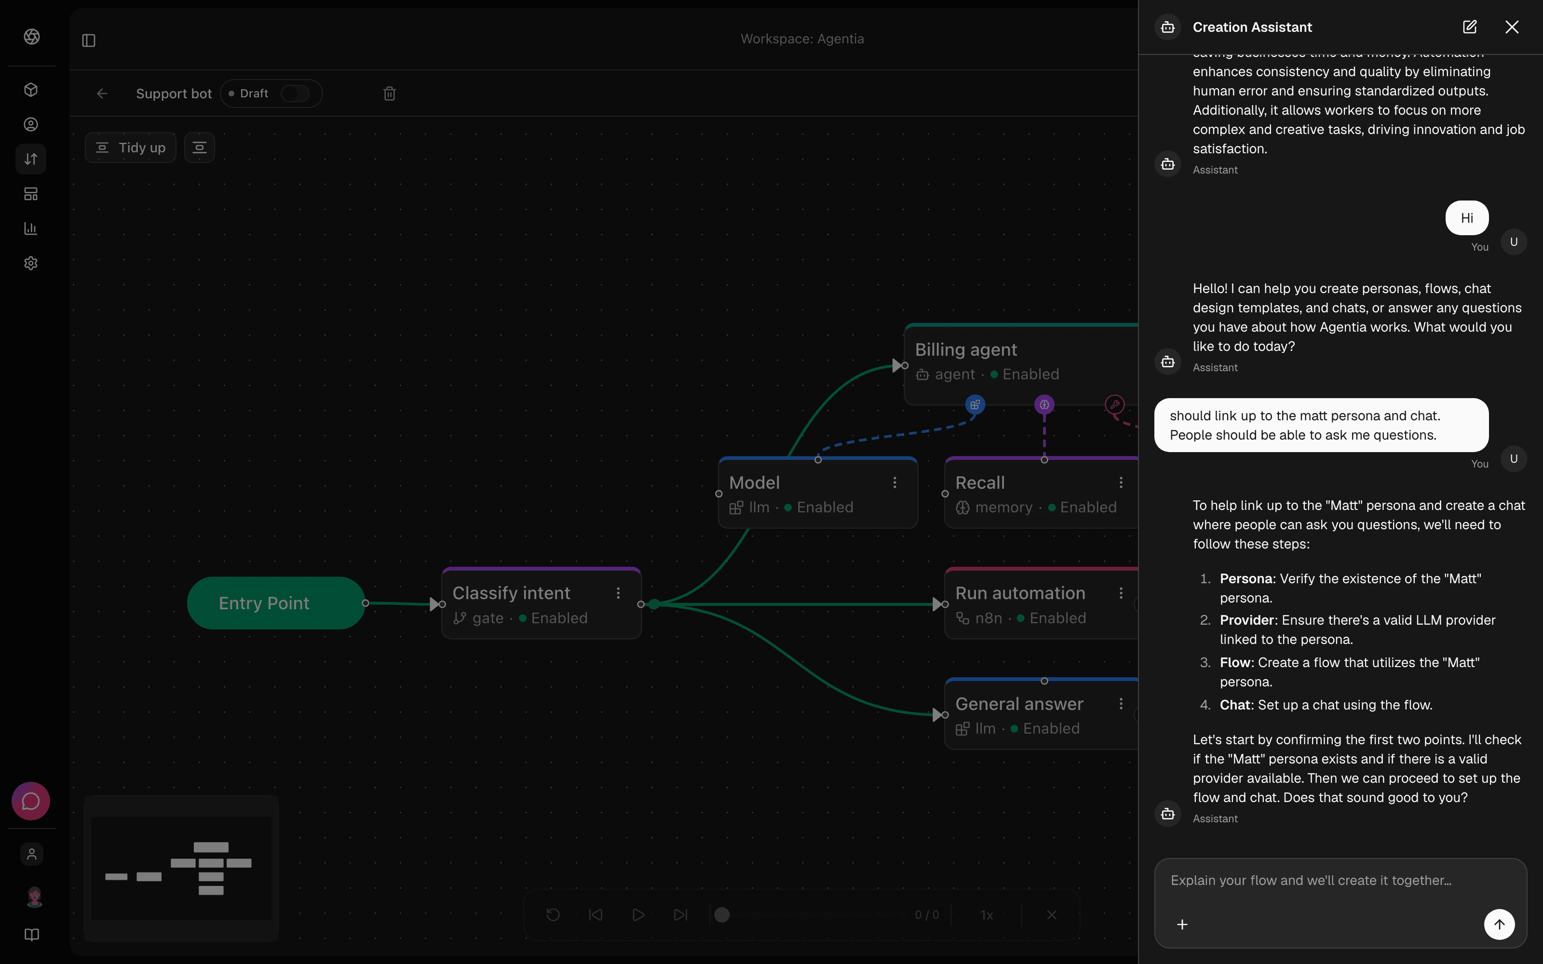The height and width of the screenshot is (964, 1543).
Task: Open Classify intent node options menu
Action: point(618,593)
